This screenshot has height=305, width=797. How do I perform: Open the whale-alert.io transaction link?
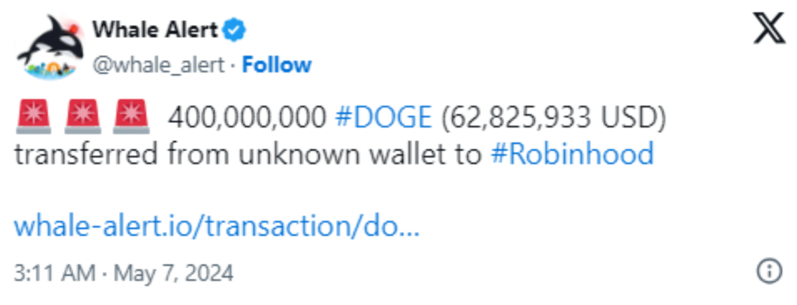click(216, 226)
